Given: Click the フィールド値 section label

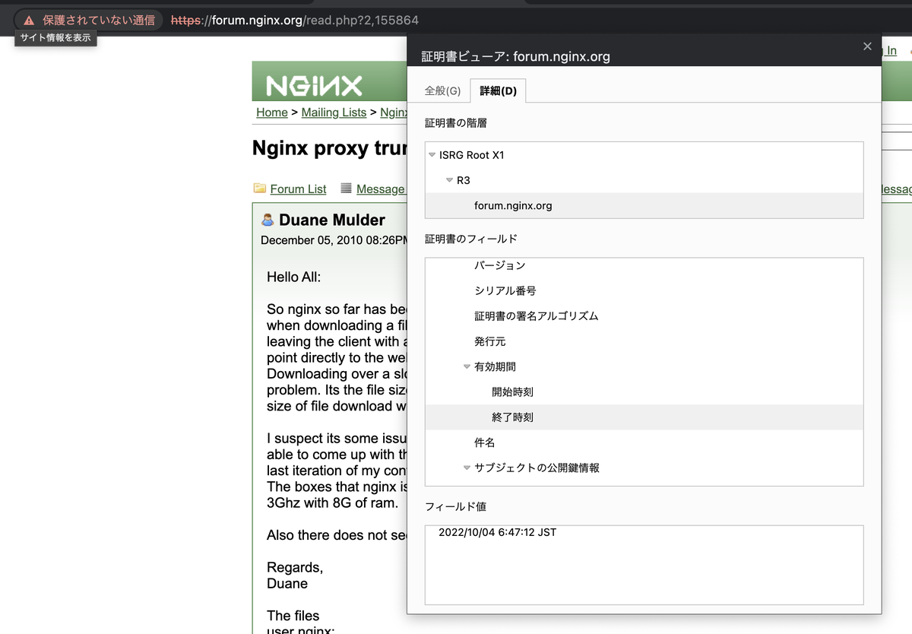Looking at the screenshot, I should (x=455, y=506).
